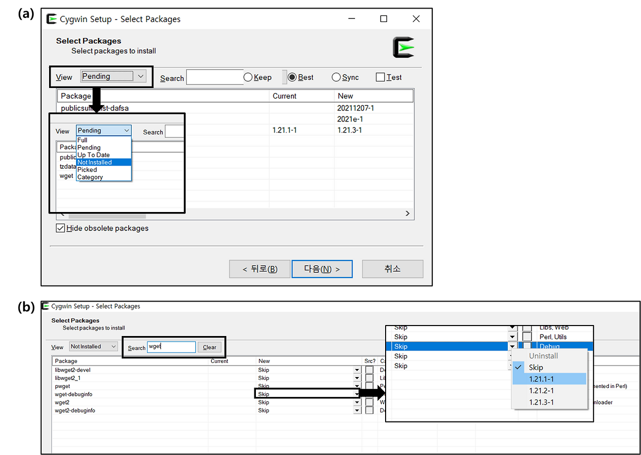Select Uninstall from the version menu
This screenshot has height=455, width=641.
point(543,355)
